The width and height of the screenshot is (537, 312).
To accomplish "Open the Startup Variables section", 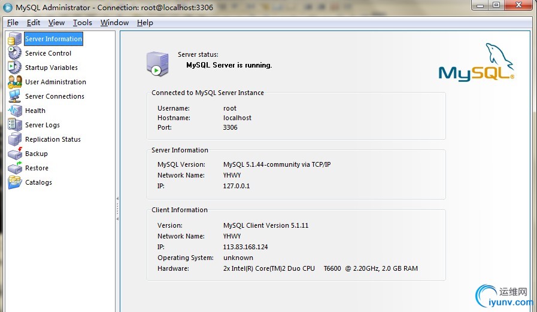I will tap(51, 68).
